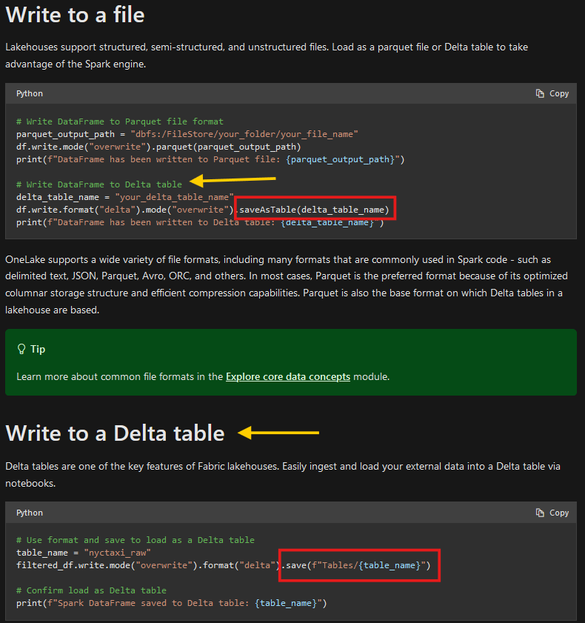Select the 'Write to a file' heading
The width and height of the screenshot is (585, 623).
(75, 15)
